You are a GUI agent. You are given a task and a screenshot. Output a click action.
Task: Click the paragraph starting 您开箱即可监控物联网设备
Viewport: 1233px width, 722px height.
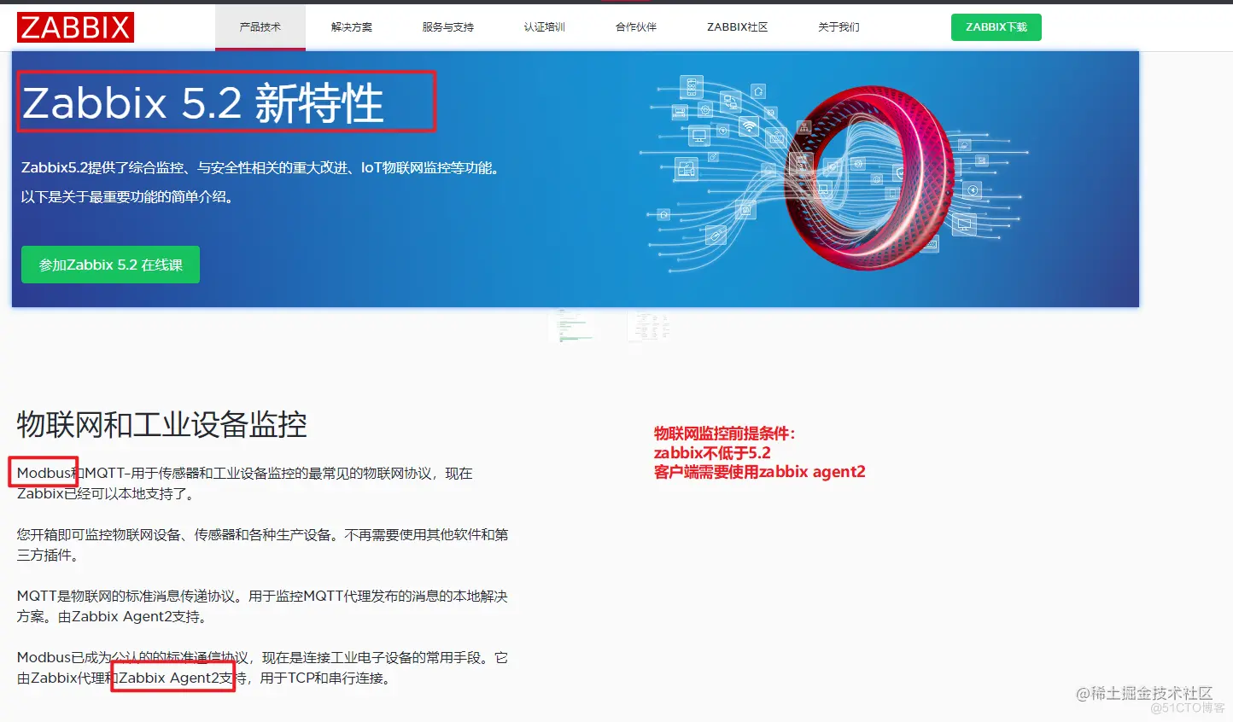[262, 544]
